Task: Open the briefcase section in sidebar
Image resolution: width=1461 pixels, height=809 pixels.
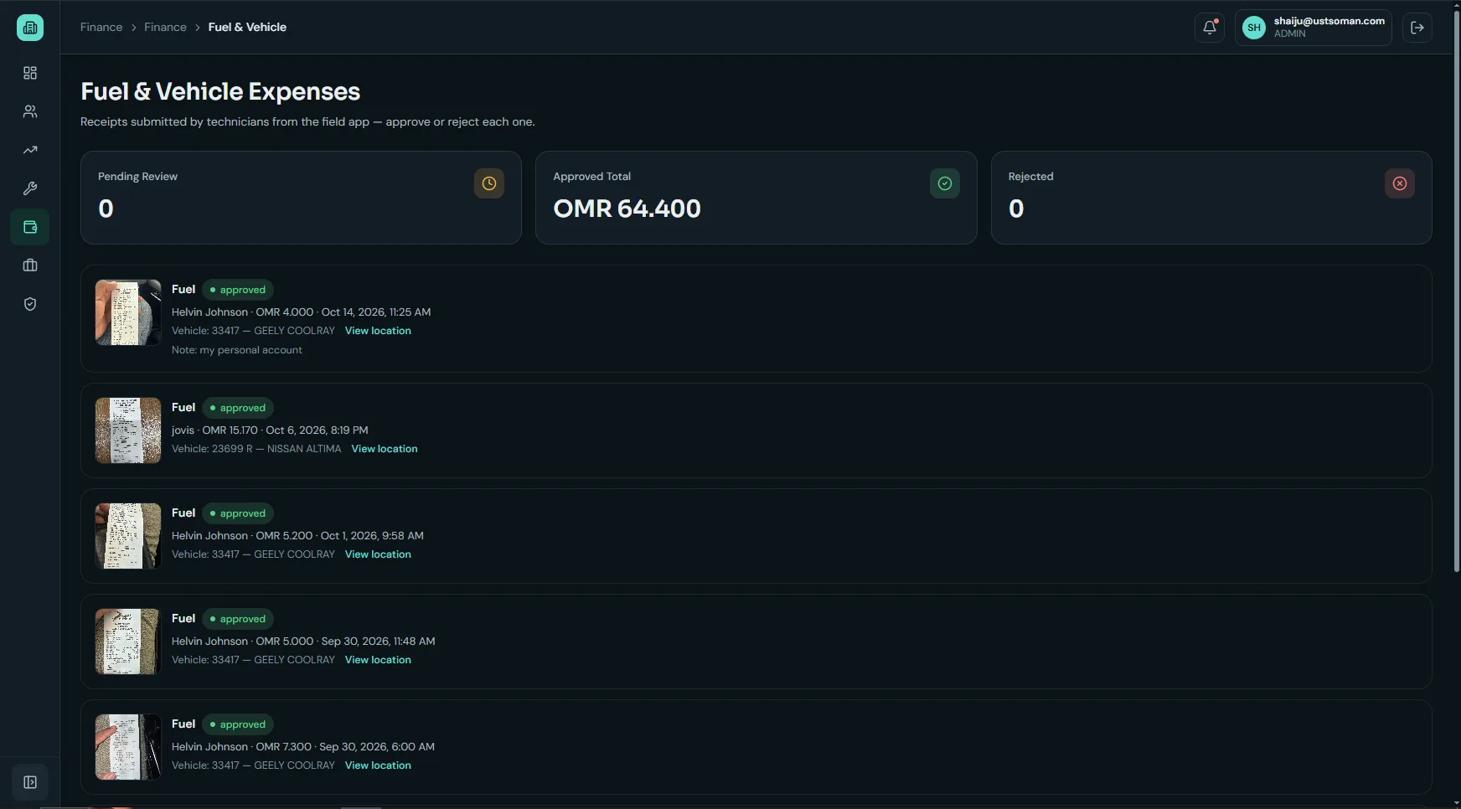Action: click(30, 265)
